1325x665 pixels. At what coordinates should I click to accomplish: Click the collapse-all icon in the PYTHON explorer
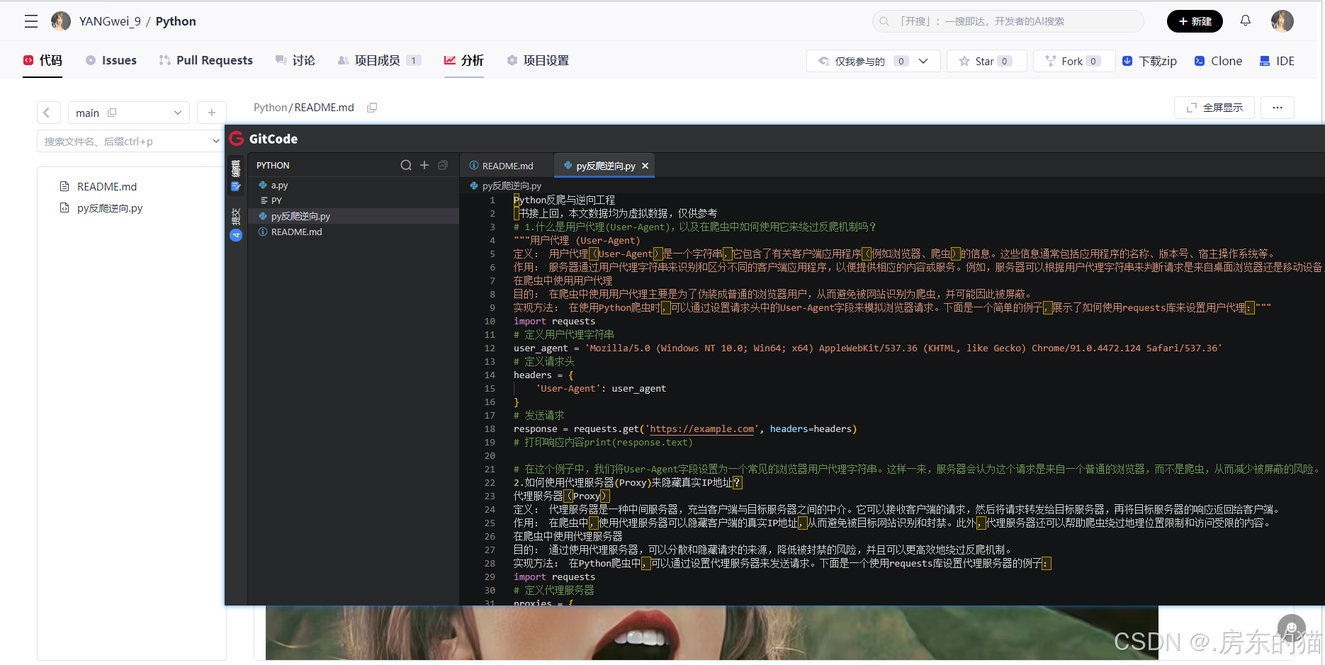point(443,165)
